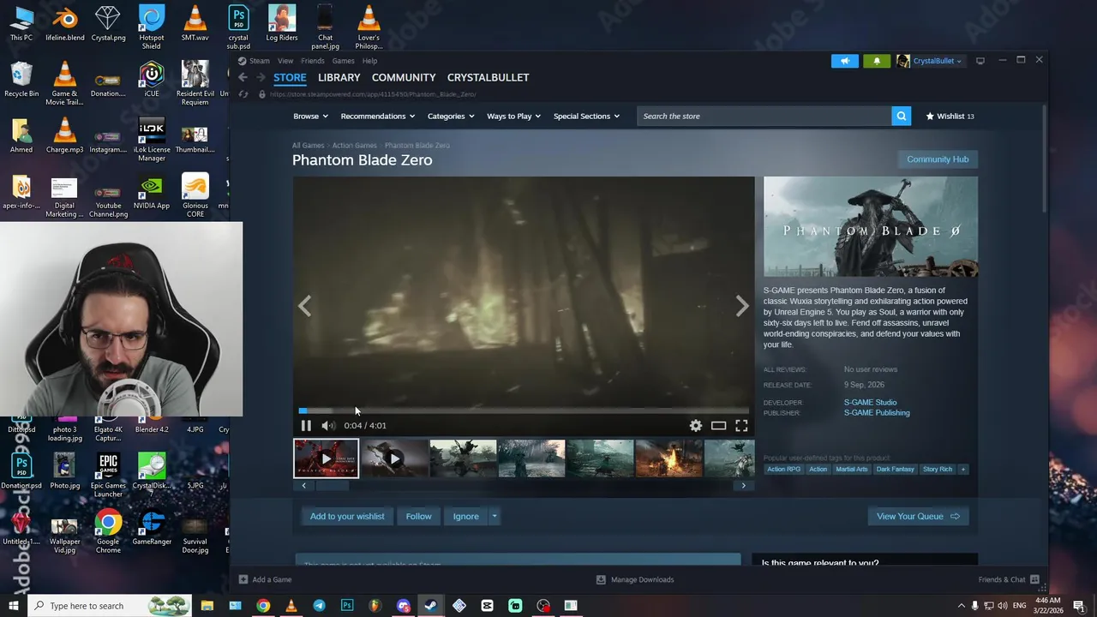Viewport: 1097px width, 617px height.
Task: Open Friends & Chat
Action: [x=1009, y=579]
